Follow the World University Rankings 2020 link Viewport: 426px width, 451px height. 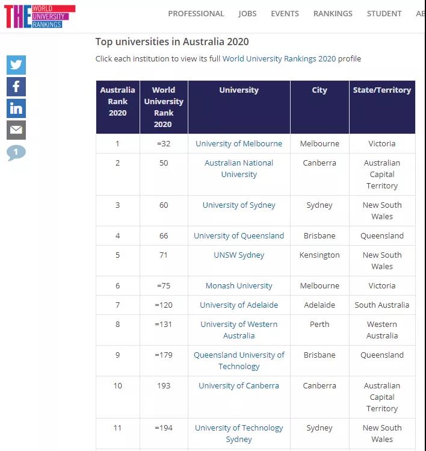click(279, 58)
